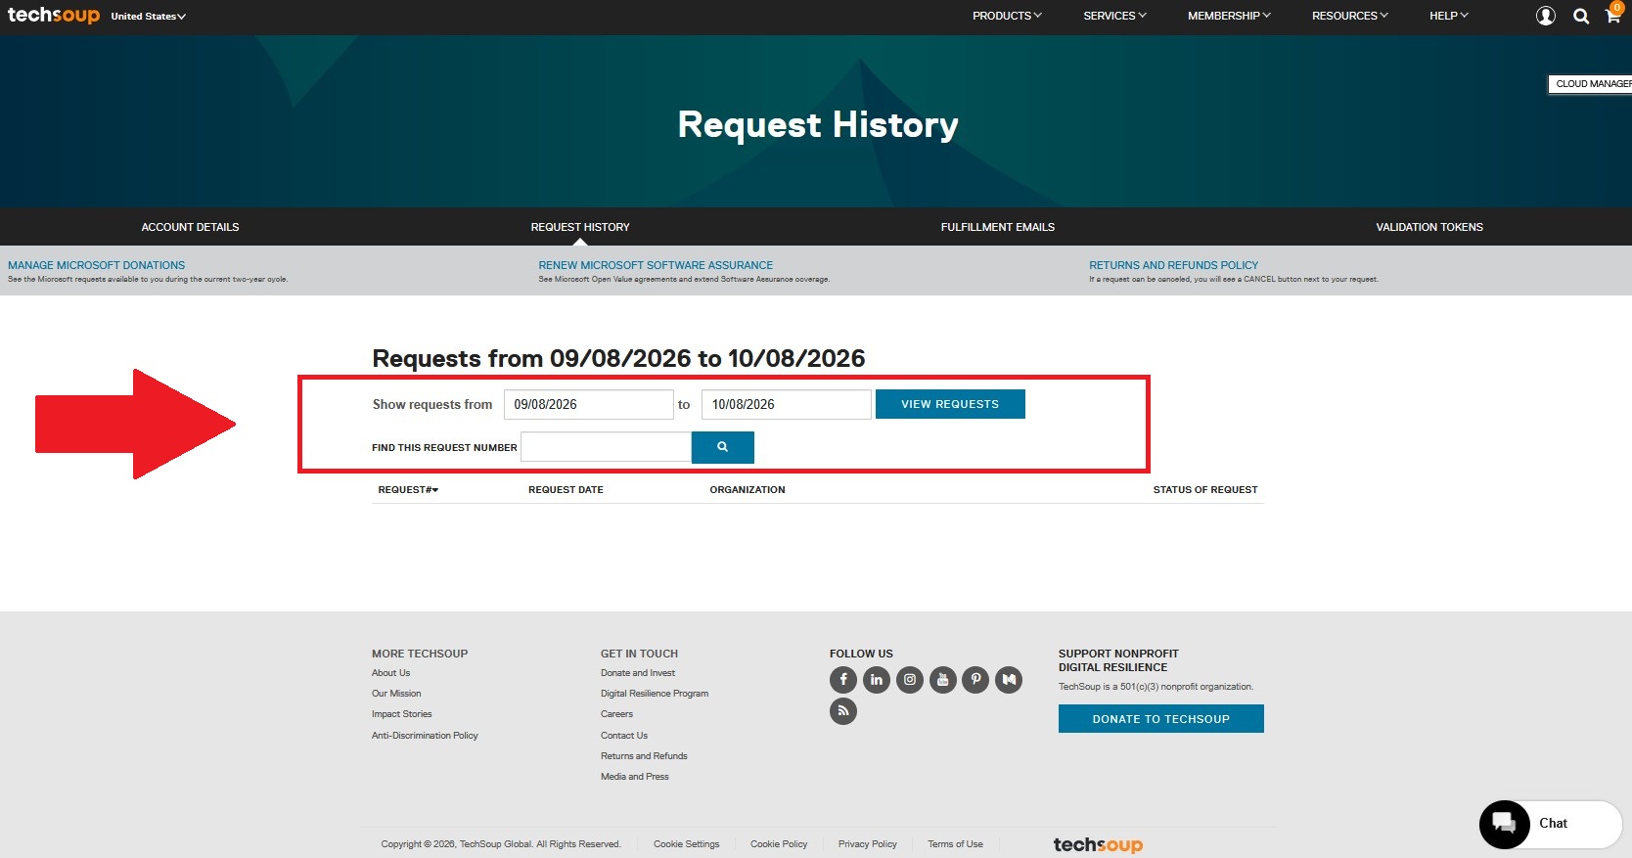1632x858 pixels.
Task: Open the Validation Tokens tab
Action: pos(1429,227)
